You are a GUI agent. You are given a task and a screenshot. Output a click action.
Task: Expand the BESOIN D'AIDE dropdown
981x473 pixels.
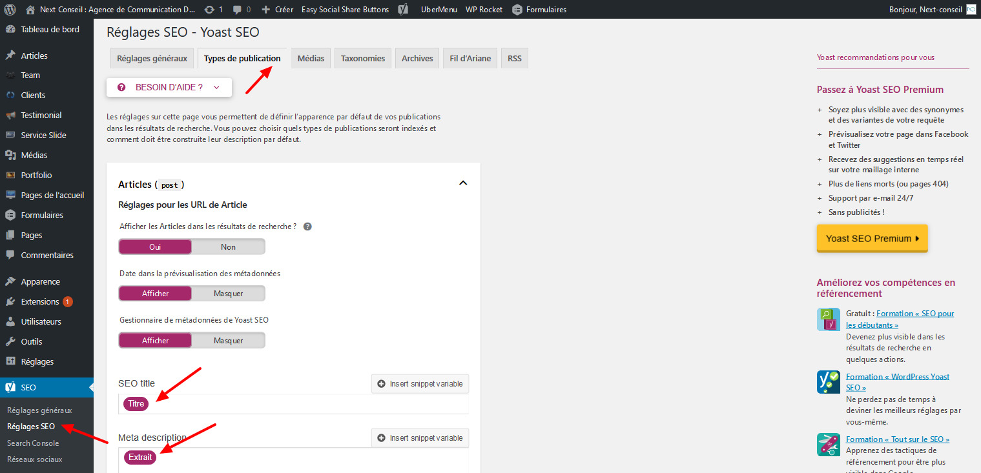click(169, 87)
